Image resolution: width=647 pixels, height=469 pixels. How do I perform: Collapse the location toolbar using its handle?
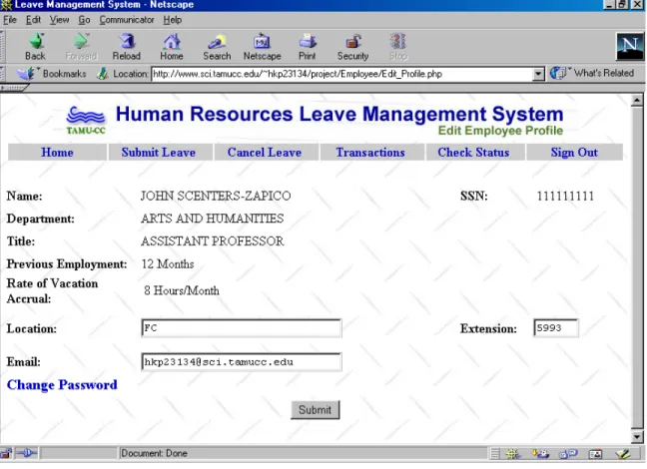point(2,74)
